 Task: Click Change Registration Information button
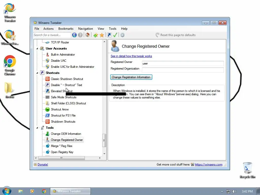coord(131,77)
